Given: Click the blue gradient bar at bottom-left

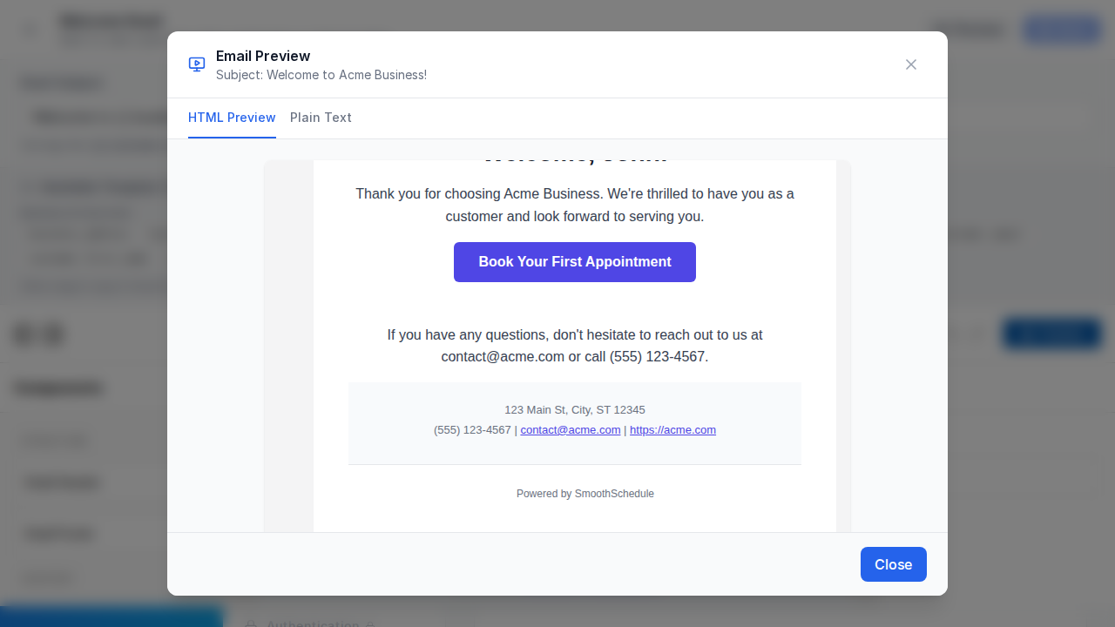Looking at the screenshot, I should pos(111,617).
